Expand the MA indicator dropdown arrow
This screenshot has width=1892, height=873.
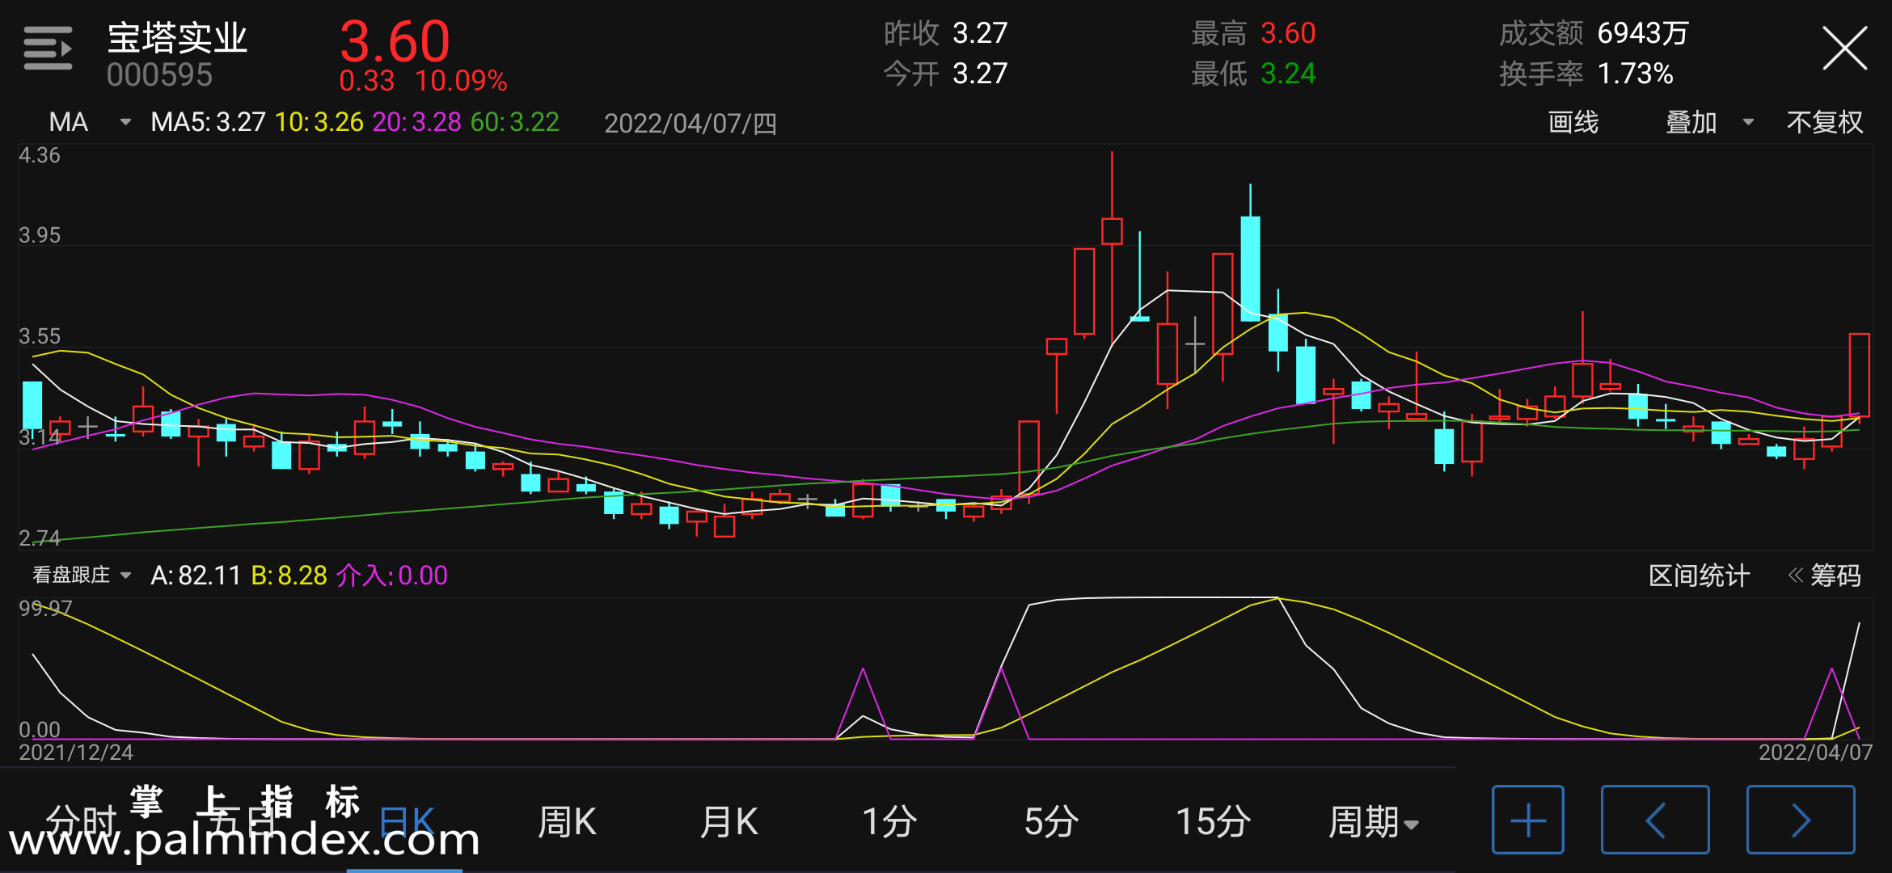coord(125,122)
